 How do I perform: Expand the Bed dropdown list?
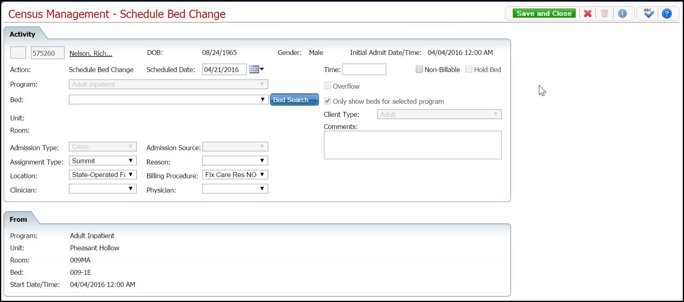[x=263, y=100]
